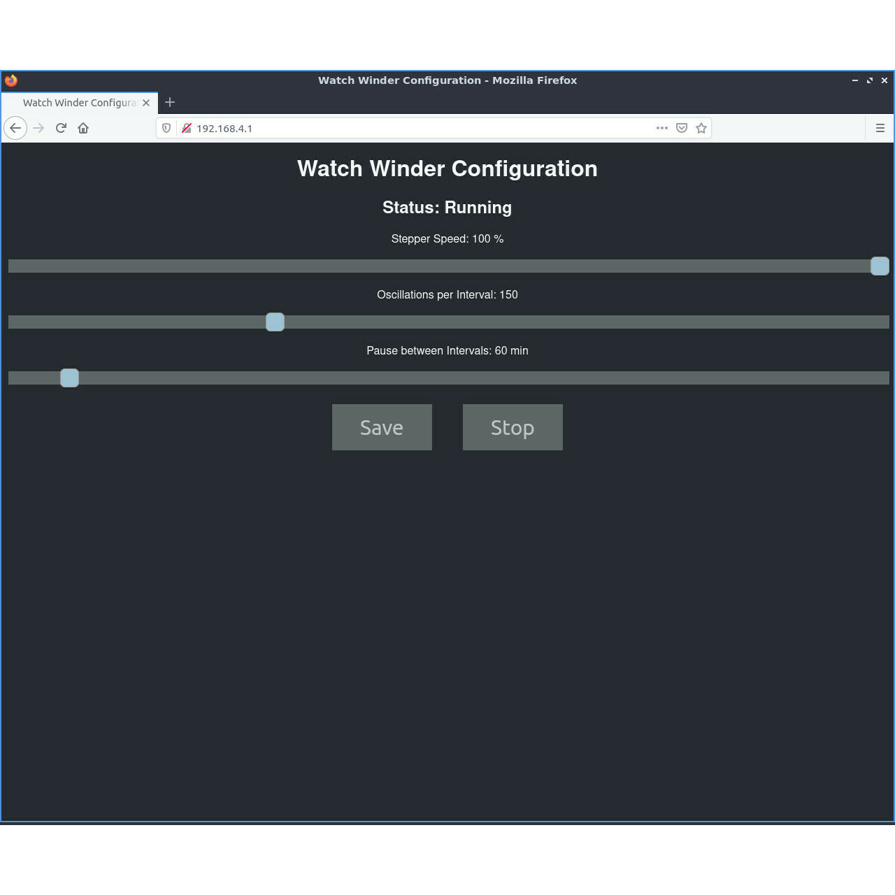Image resolution: width=895 pixels, height=895 pixels.
Task: Save page to Pocket
Action: point(682,128)
